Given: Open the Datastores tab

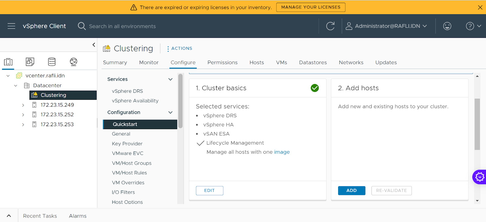Looking at the screenshot, I should (313, 62).
